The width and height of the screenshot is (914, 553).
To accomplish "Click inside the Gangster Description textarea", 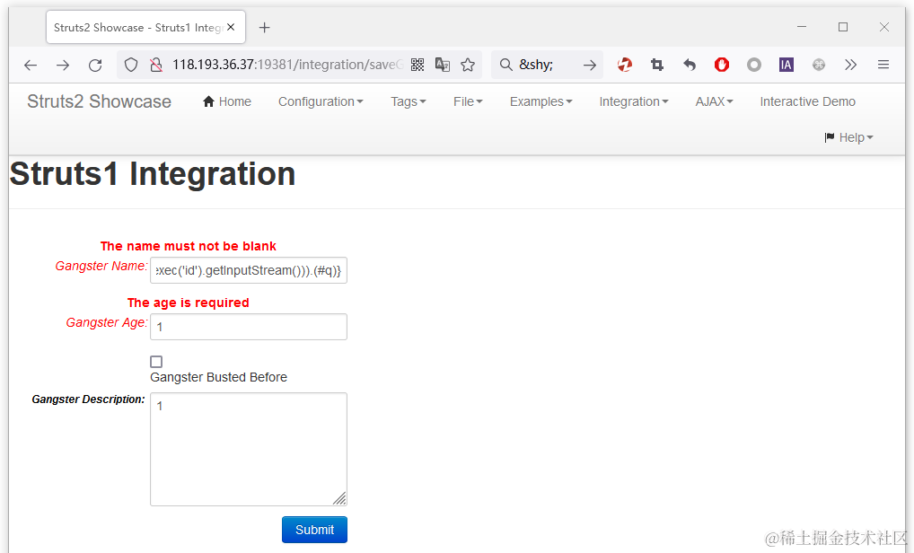I will [249, 449].
